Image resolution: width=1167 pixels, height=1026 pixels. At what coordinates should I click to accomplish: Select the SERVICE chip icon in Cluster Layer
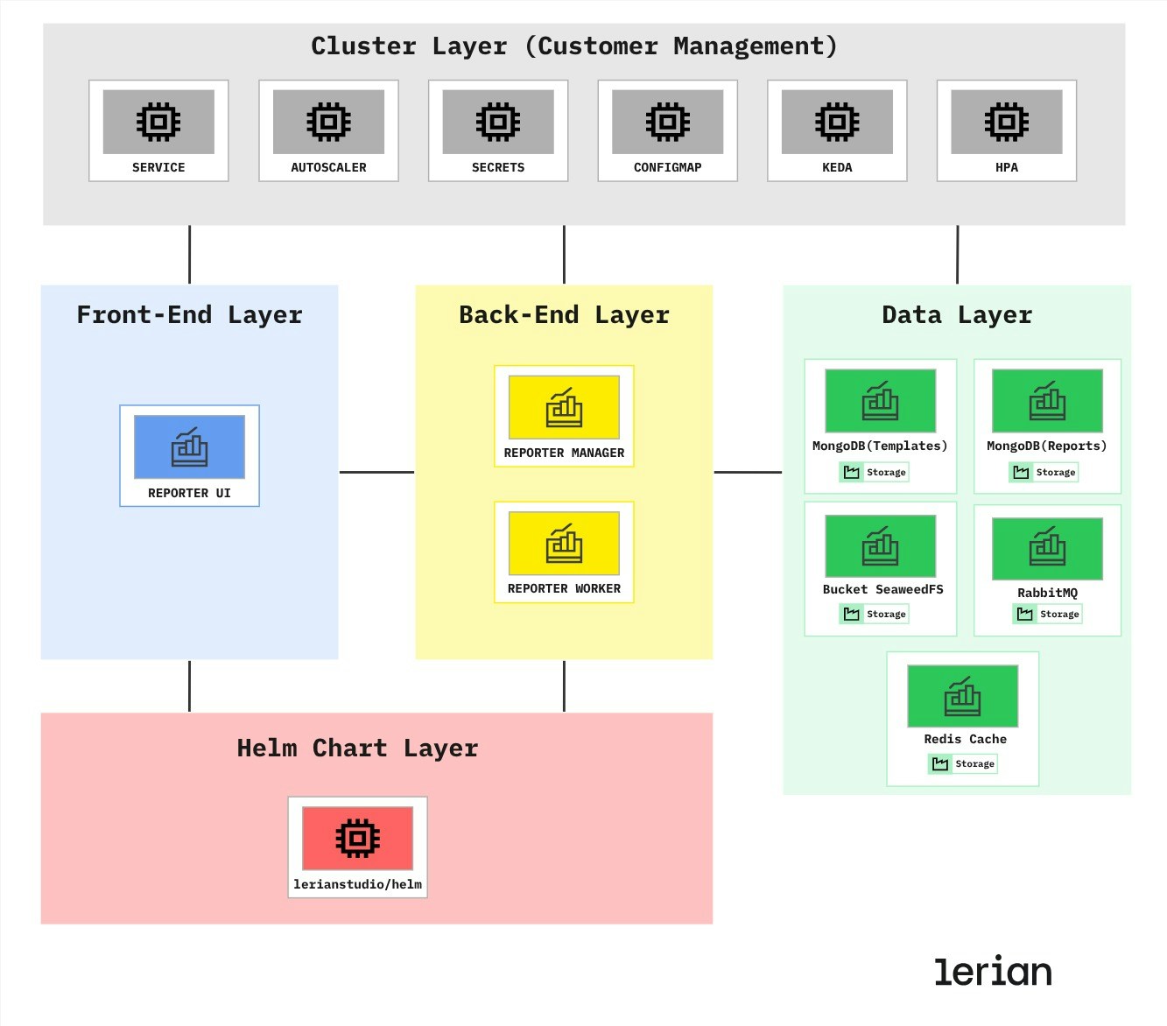tap(158, 121)
